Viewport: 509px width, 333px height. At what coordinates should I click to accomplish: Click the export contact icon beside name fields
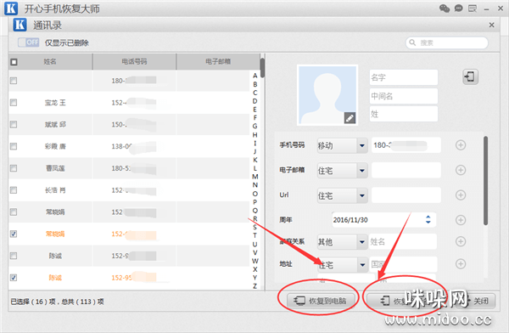[x=470, y=77]
